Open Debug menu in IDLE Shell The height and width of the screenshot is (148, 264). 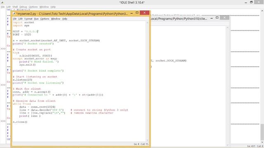23,7
